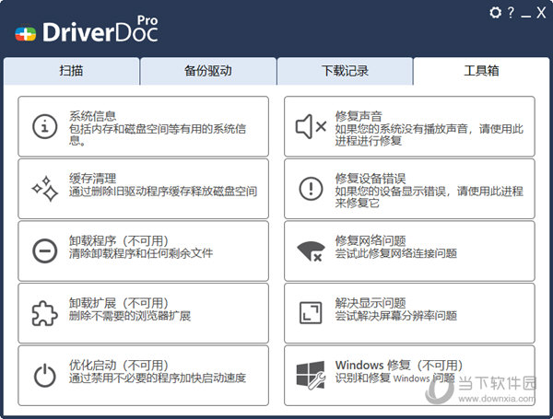Click the 缓存清理 sparkle icon
553x419 pixels.
tap(45, 189)
